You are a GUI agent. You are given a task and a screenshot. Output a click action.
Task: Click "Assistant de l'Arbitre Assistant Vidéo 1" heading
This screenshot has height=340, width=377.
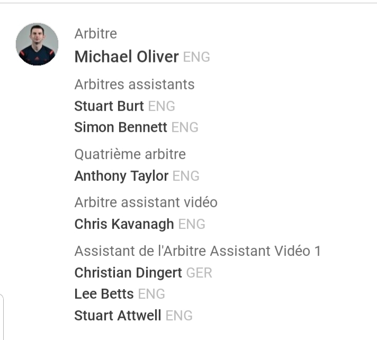click(x=198, y=251)
